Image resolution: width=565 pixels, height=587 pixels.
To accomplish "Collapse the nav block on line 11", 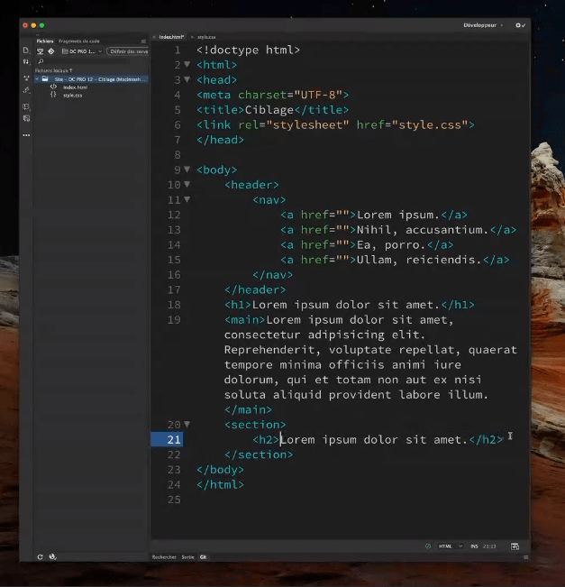I will pyautogui.click(x=187, y=199).
